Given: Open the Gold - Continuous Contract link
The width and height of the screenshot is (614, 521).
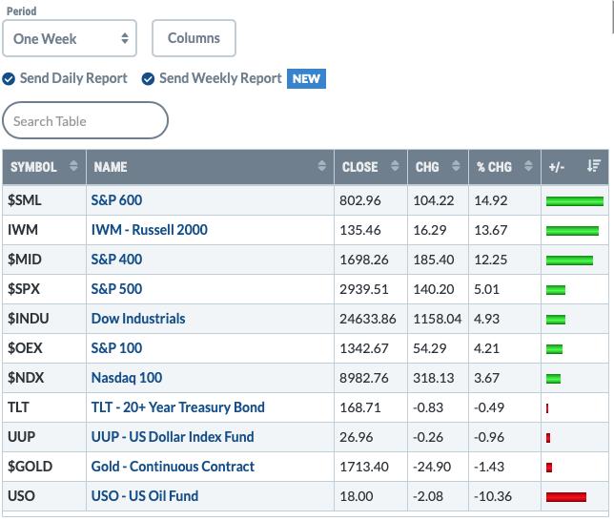Looking at the screenshot, I should point(173,467).
